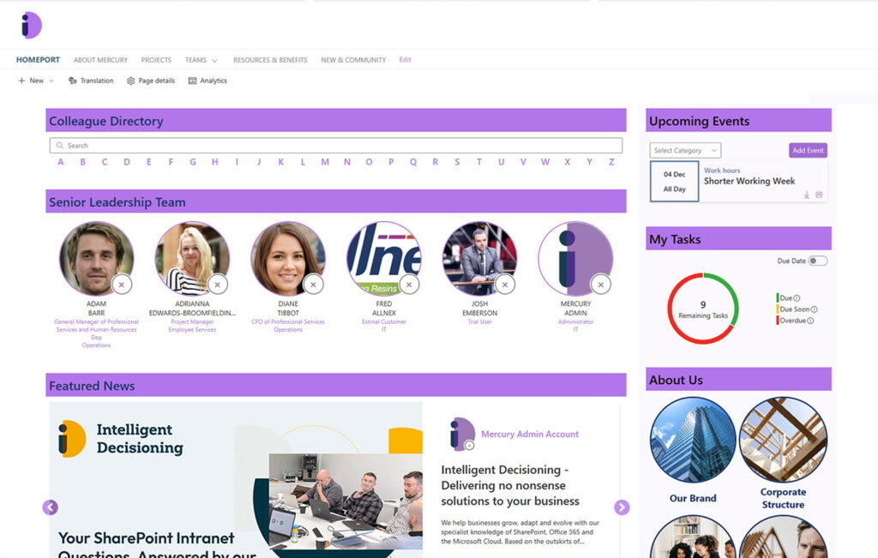Open Adrianna Edwards-Broomfield's profile photo
Viewport: 878px width, 558px height.
tap(192, 258)
